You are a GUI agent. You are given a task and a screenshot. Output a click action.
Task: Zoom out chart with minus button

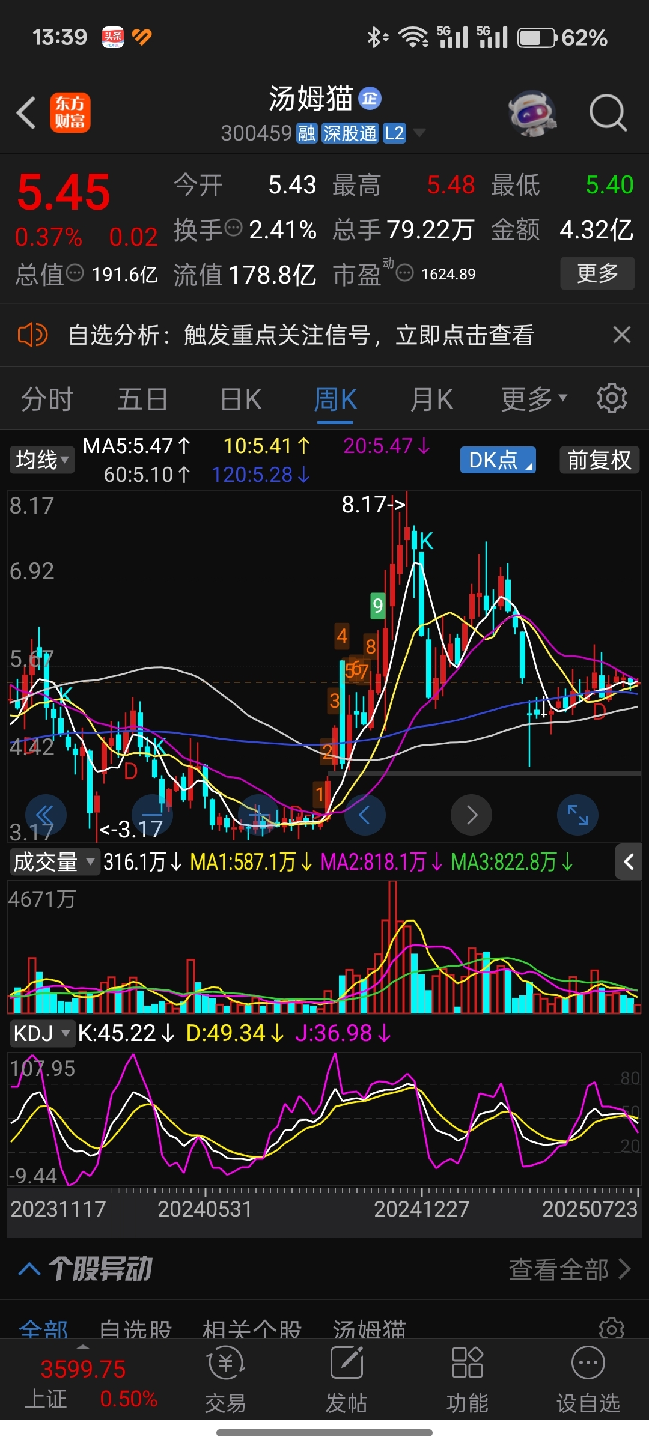(x=153, y=815)
